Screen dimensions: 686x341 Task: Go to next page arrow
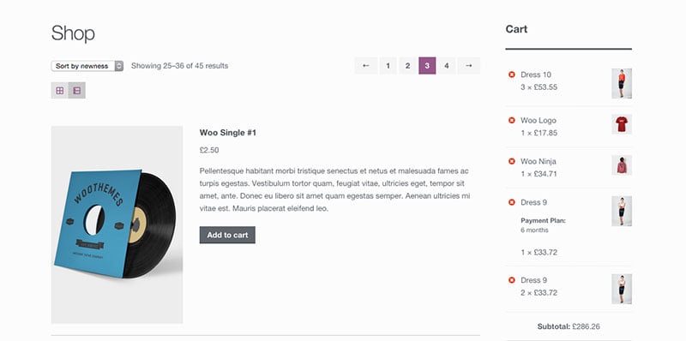tap(468, 66)
